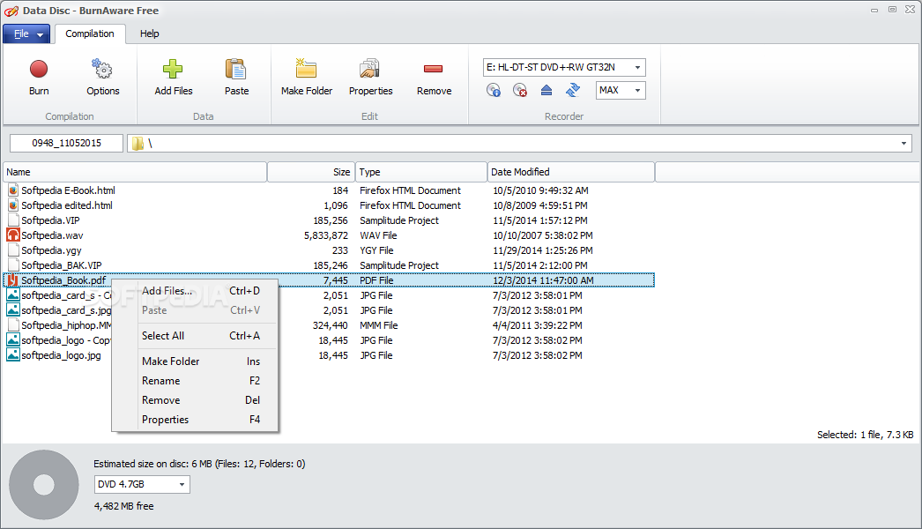This screenshot has height=529, width=922.
Task: Click the BurnAware title bar app icon
Action: (x=11, y=11)
